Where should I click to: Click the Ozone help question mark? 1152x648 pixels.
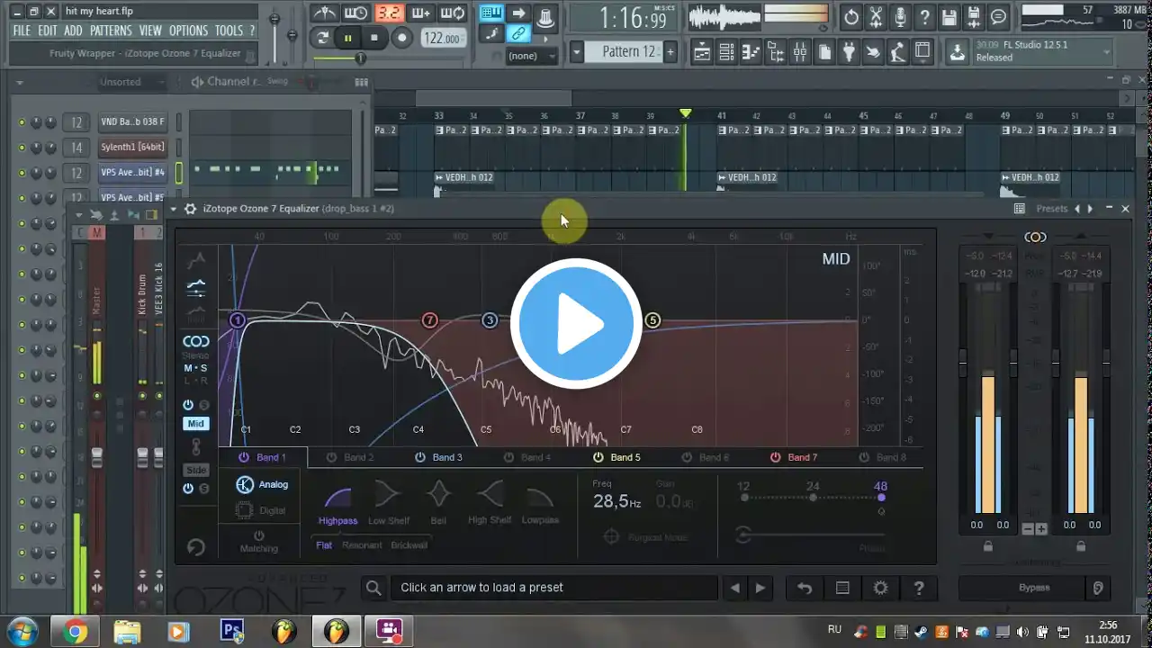pyautogui.click(x=918, y=588)
